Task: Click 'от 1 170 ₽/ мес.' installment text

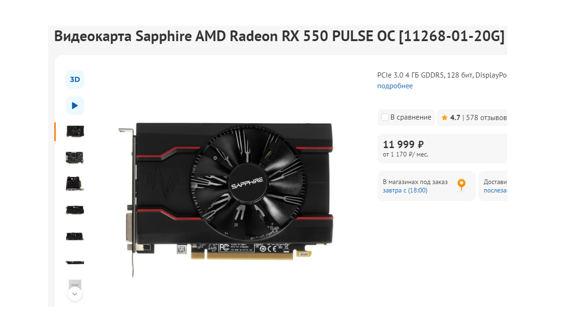Action: (x=406, y=155)
